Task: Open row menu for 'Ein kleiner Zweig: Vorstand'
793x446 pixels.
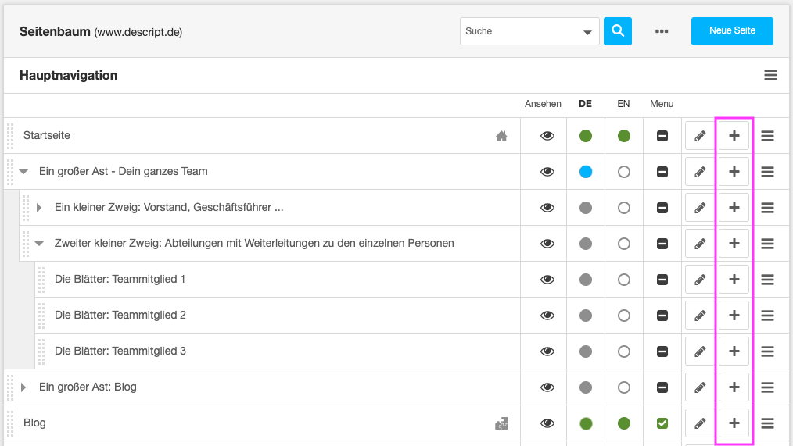Action: point(767,208)
